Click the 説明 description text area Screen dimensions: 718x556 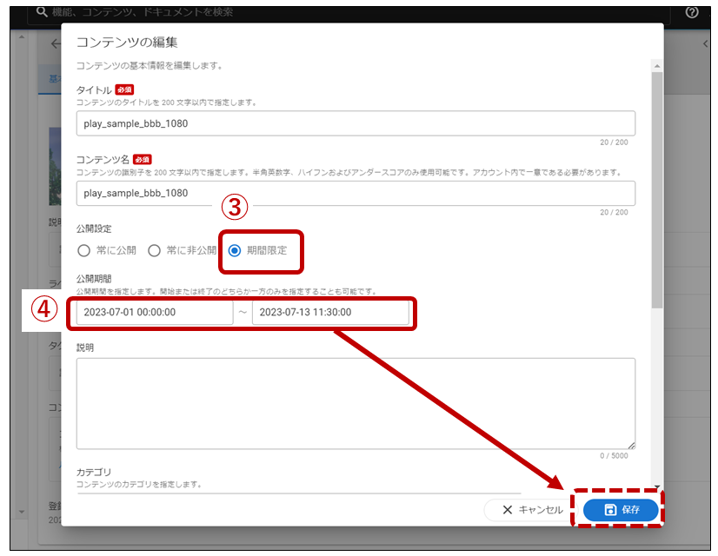(356, 404)
